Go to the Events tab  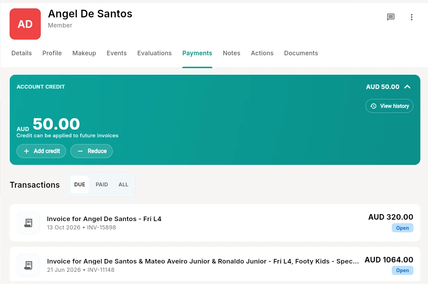(117, 53)
